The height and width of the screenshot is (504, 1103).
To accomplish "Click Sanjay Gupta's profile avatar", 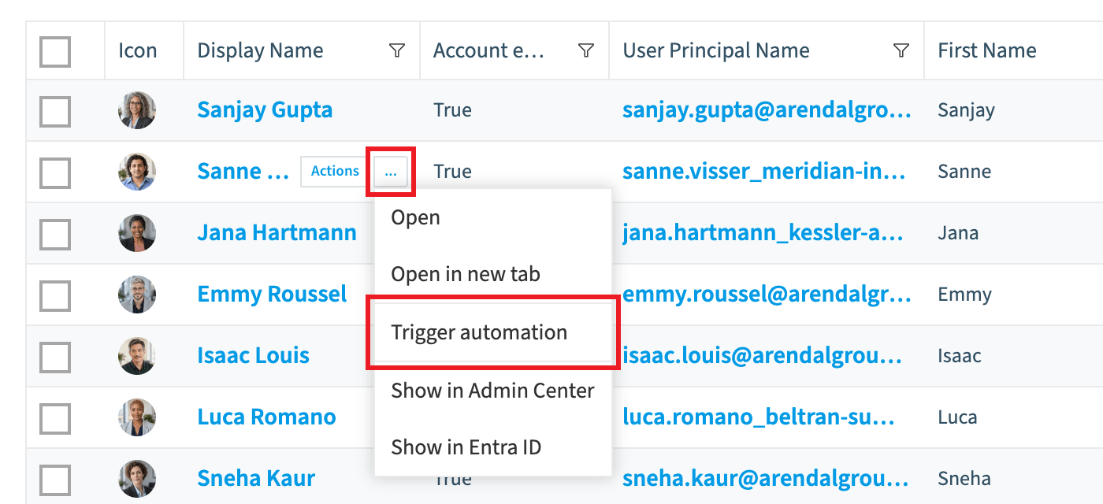I will coord(137,110).
